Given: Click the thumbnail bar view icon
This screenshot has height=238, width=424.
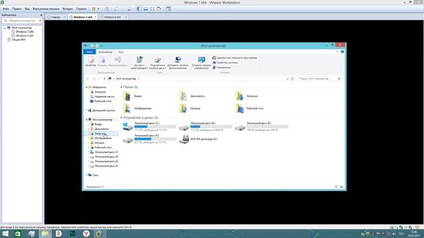Looking at the screenshot, I should tap(146, 9).
